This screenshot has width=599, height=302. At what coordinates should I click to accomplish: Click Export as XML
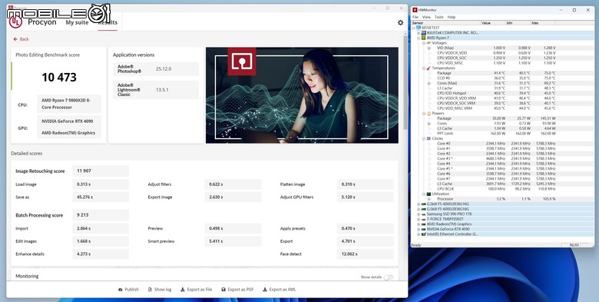click(280, 290)
